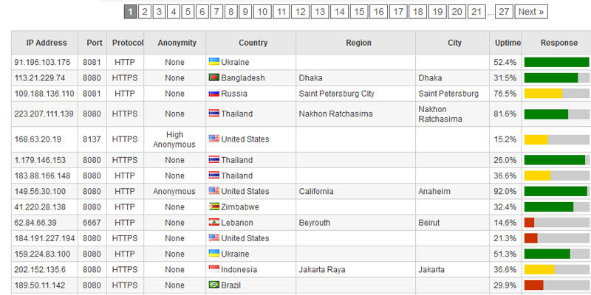Click the red response bar for Lebanon proxy
The width and height of the screenshot is (591, 295).
pyautogui.click(x=529, y=223)
